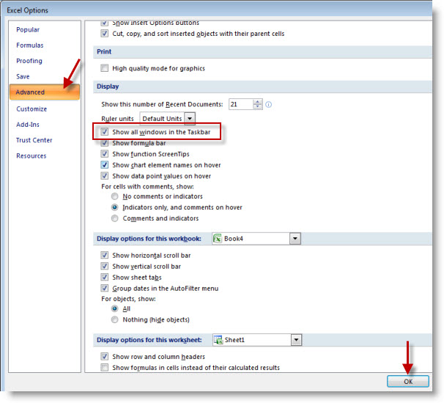This screenshot has height=403, width=444.
Task: Select Comments and indicators option
Action: [x=115, y=218]
